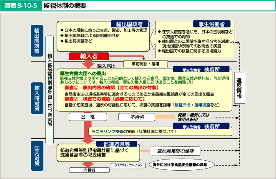
Task: Select the 輸出国対策 vertical label
Action: (x=37, y=41)
